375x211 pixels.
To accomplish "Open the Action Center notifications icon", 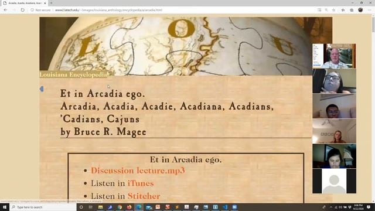I will click(x=369, y=207).
